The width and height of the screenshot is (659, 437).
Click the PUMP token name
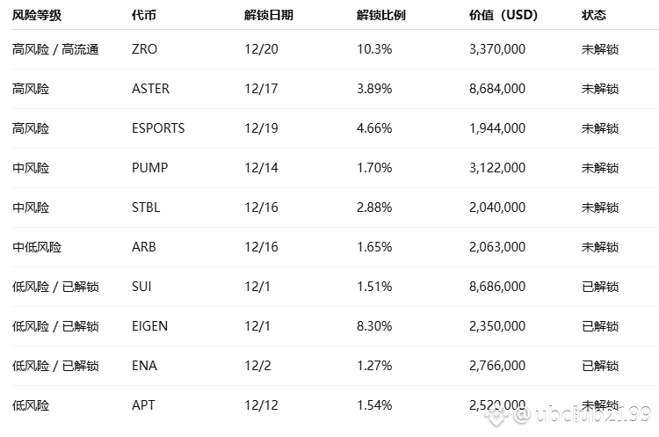tap(149, 168)
